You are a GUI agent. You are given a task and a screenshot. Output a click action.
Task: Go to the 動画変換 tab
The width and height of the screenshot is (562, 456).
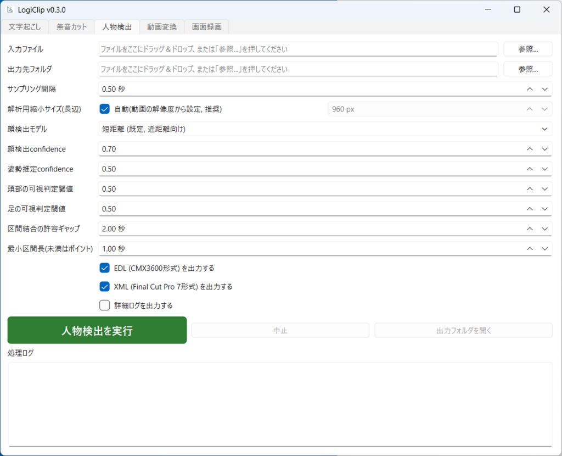(162, 27)
